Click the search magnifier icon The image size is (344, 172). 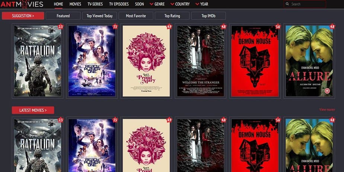pos(287,4)
